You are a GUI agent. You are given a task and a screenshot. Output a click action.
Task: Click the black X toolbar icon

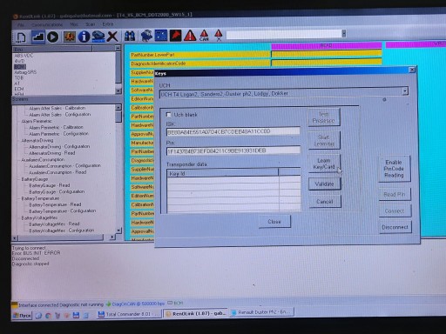(112, 37)
